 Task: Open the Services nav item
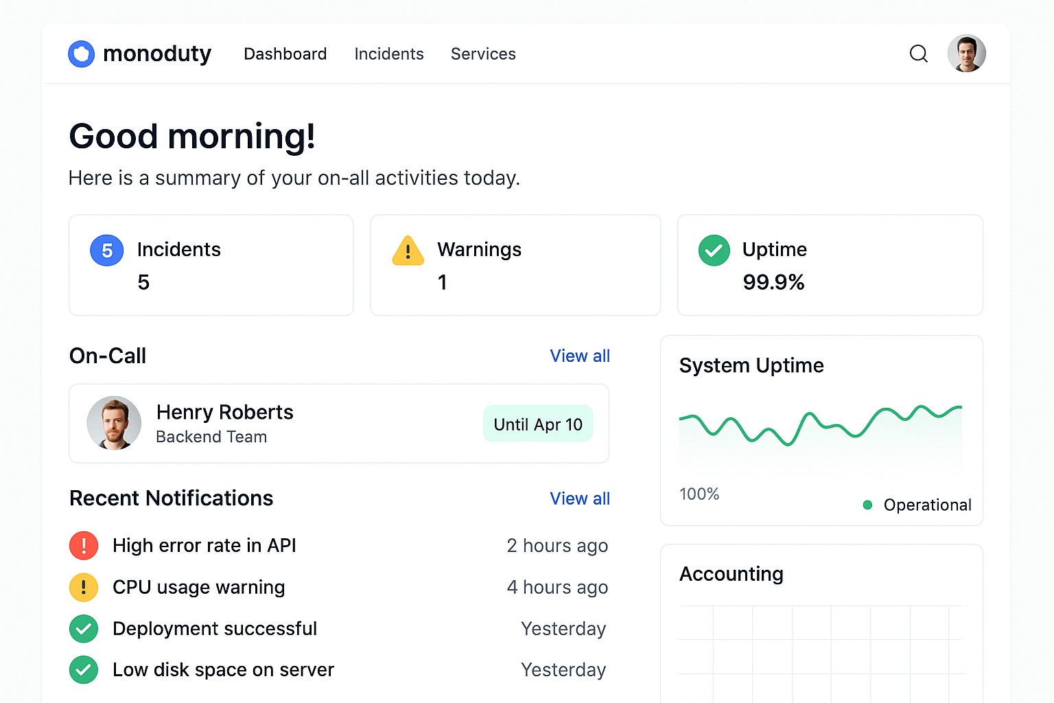coord(483,54)
